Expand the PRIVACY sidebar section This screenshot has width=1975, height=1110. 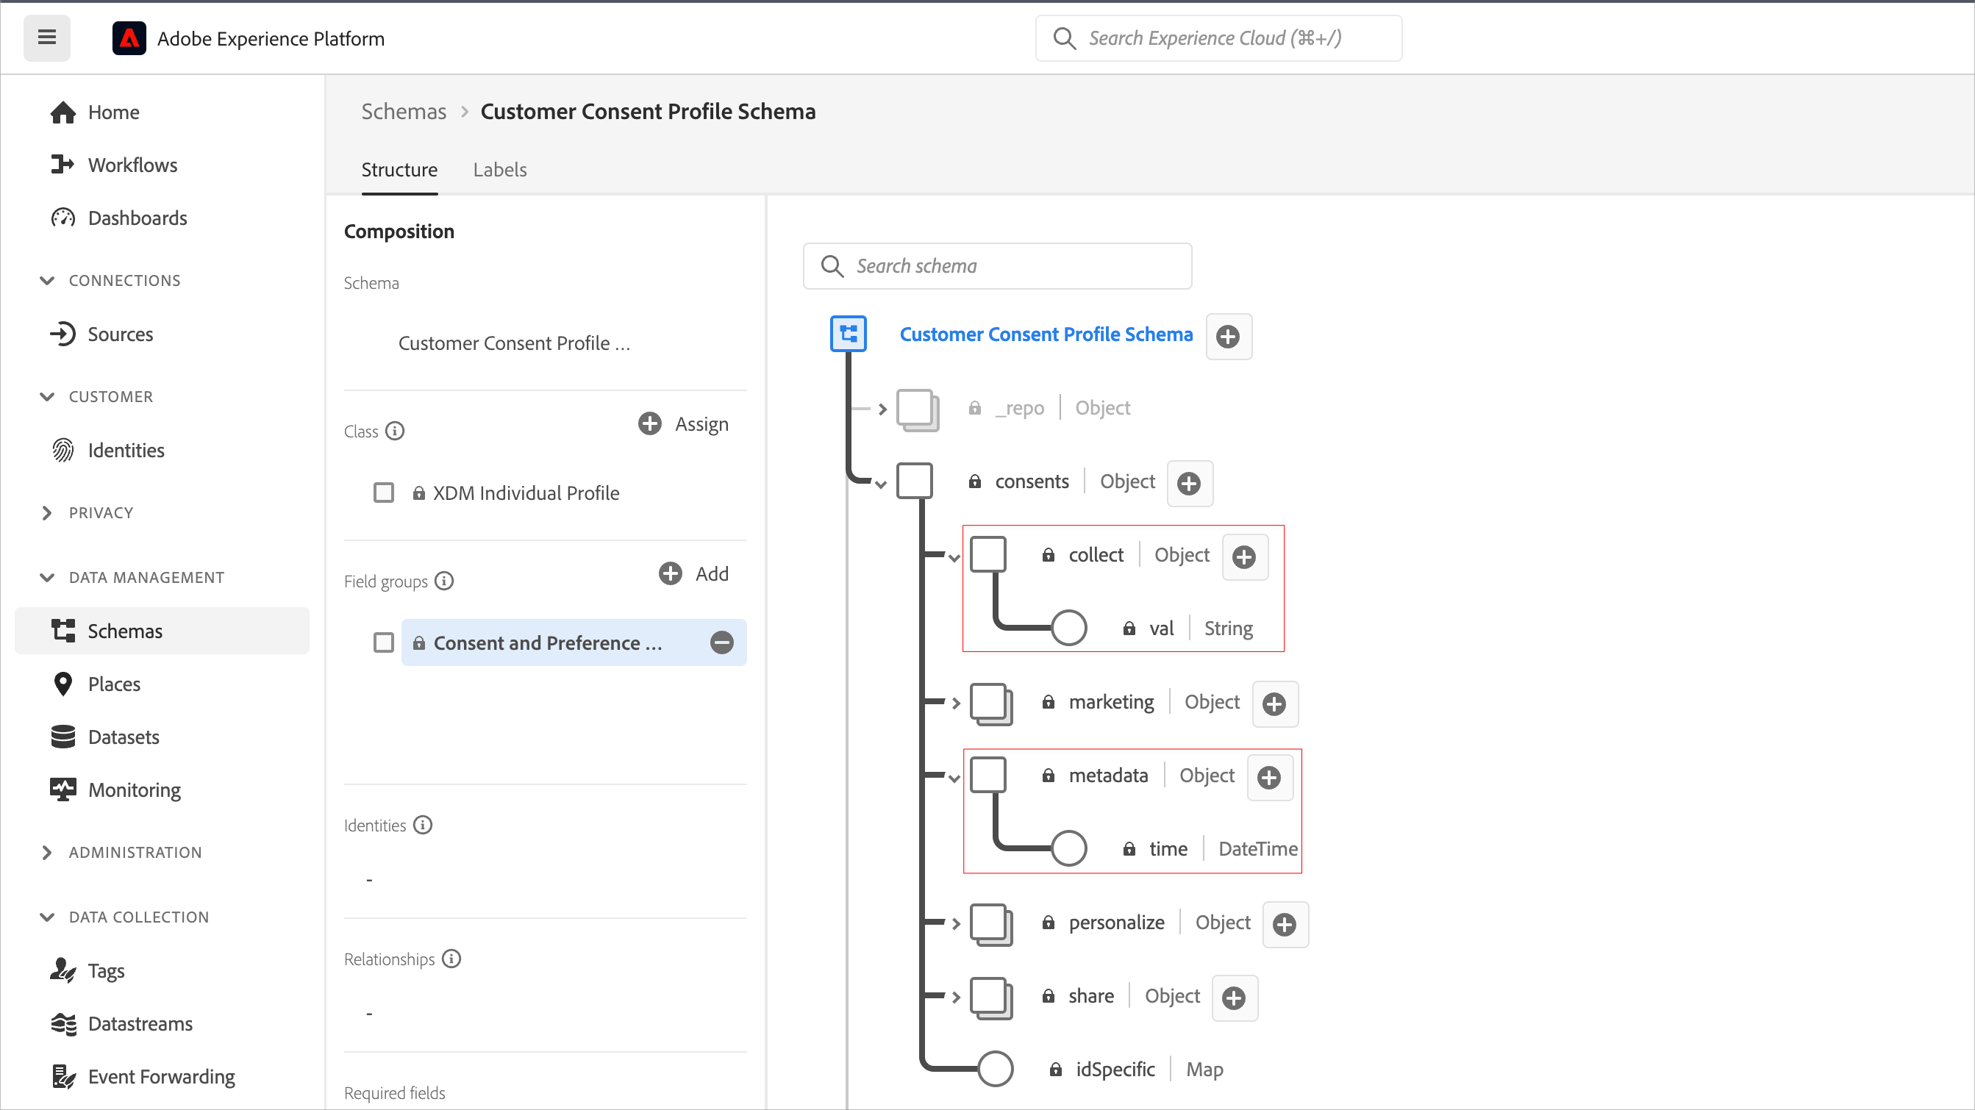(47, 513)
